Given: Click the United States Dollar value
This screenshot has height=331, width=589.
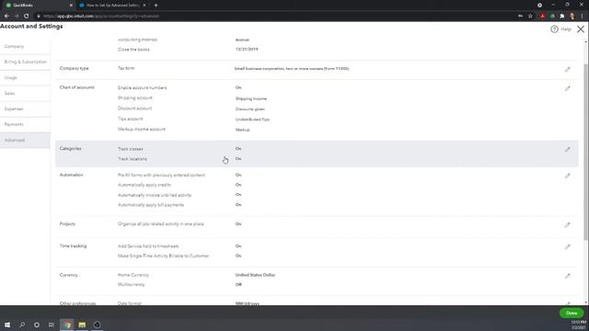Looking at the screenshot, I should [x=256, y=275].
